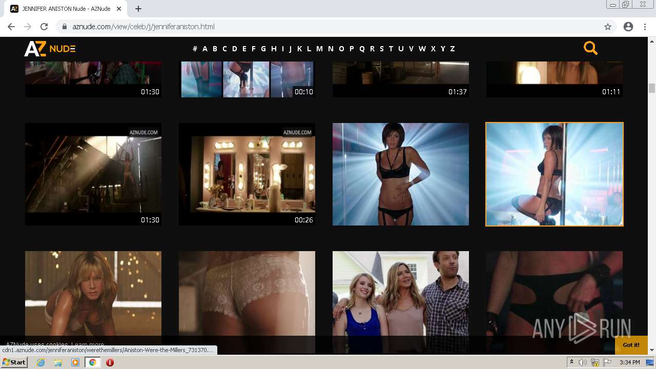Screen dimensions: 656x369
Task: Click the AZNude site logo
Action: click(x=50, y=49)
